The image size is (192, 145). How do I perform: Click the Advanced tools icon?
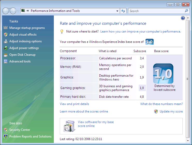pyautogui.click(x=5, y=61)
